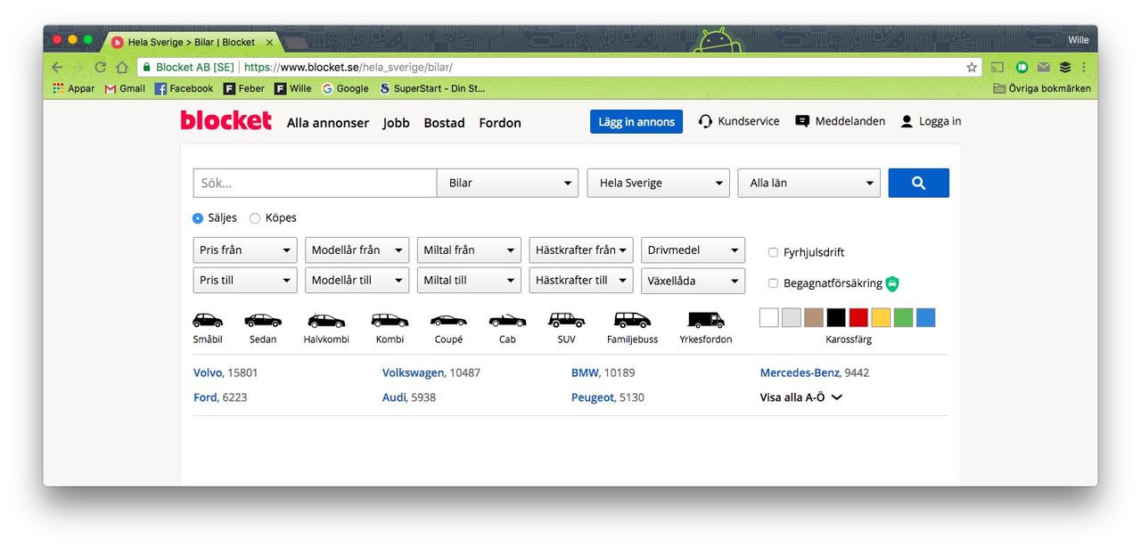The width and height of the screenshot is (1141, 548).
Task: Choose the Halvkombi body type icon
Action: [326, 320]
